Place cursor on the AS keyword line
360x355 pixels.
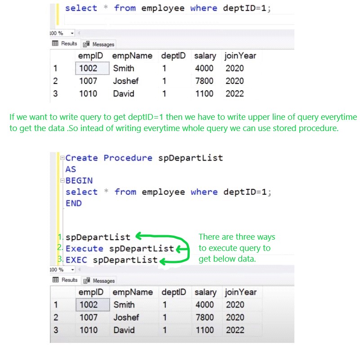[71, 169]
